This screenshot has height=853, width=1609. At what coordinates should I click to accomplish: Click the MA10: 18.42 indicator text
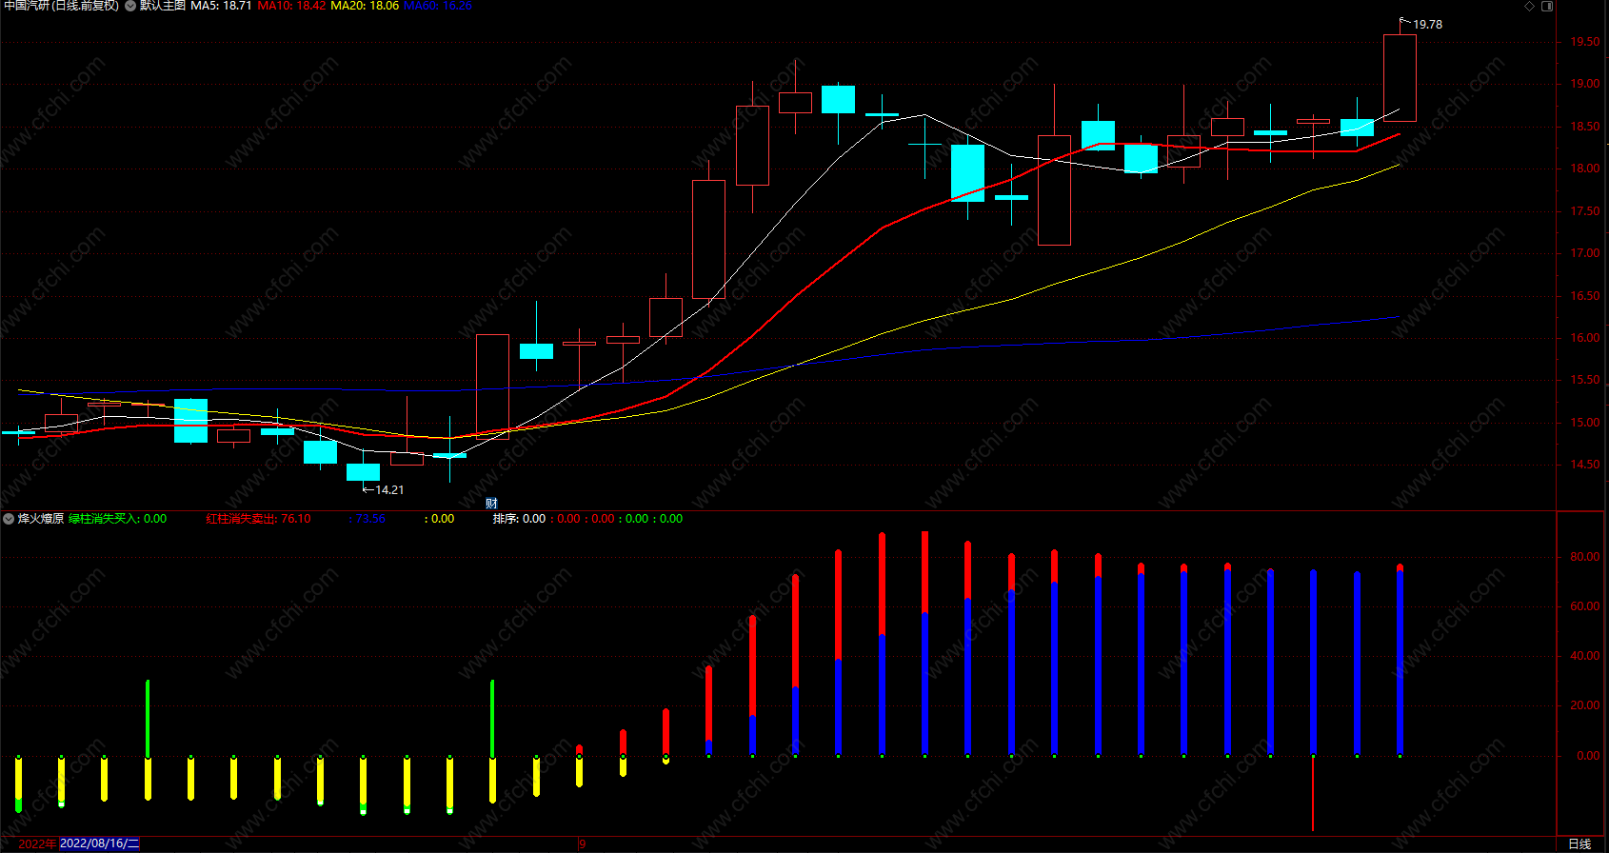coord(291,6)
